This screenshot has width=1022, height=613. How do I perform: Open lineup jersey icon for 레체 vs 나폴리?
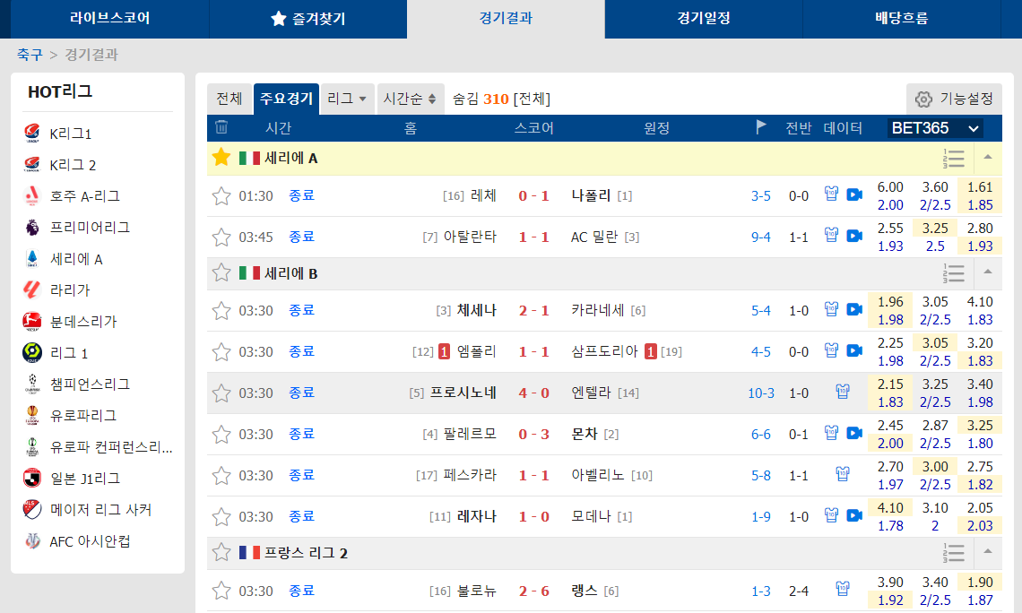(831, 193)
